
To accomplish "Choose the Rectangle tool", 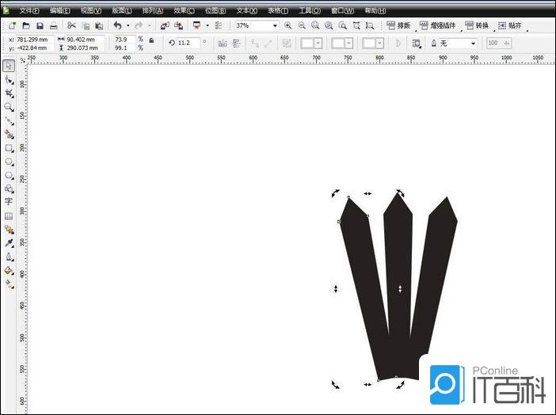I will 9,147.
